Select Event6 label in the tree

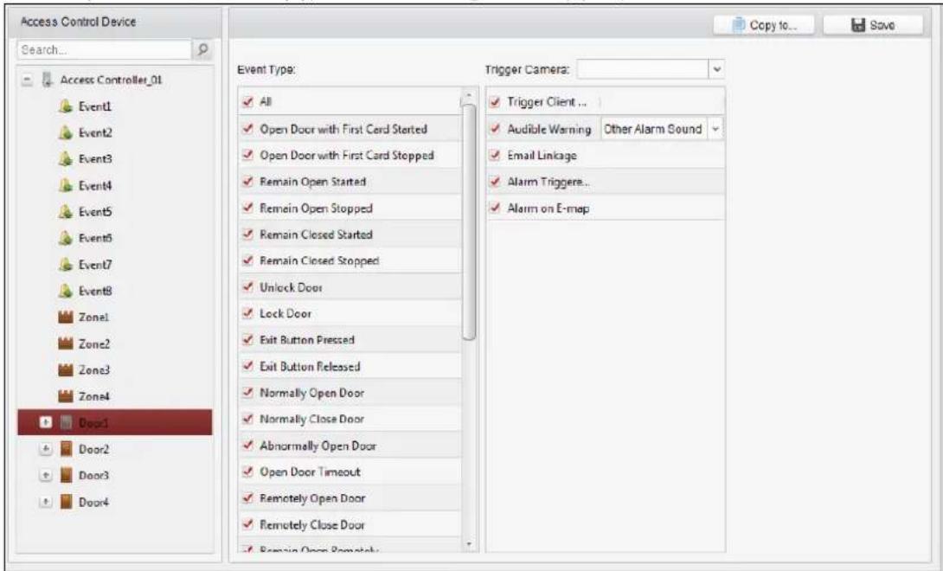tap(95, 238)
